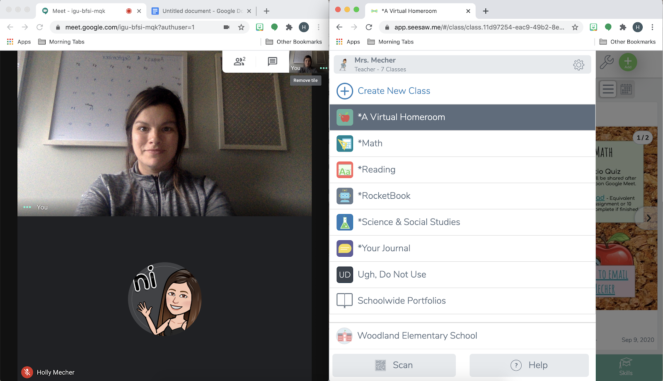
Task: Open the participants list in Meet
Action: click(x=240, y=62)
